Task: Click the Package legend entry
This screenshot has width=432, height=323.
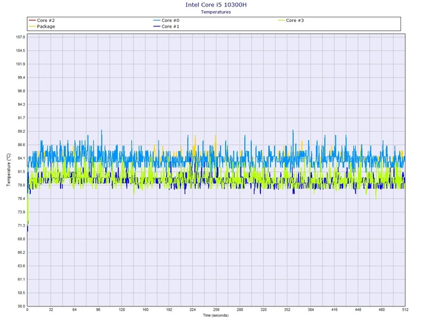Action: click(42, 26)
